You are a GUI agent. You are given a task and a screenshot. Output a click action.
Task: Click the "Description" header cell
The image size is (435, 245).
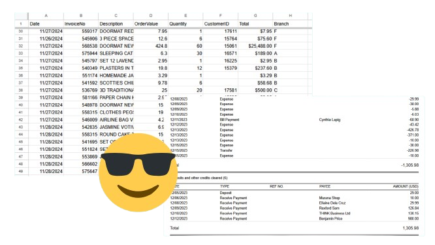[116, 24]
